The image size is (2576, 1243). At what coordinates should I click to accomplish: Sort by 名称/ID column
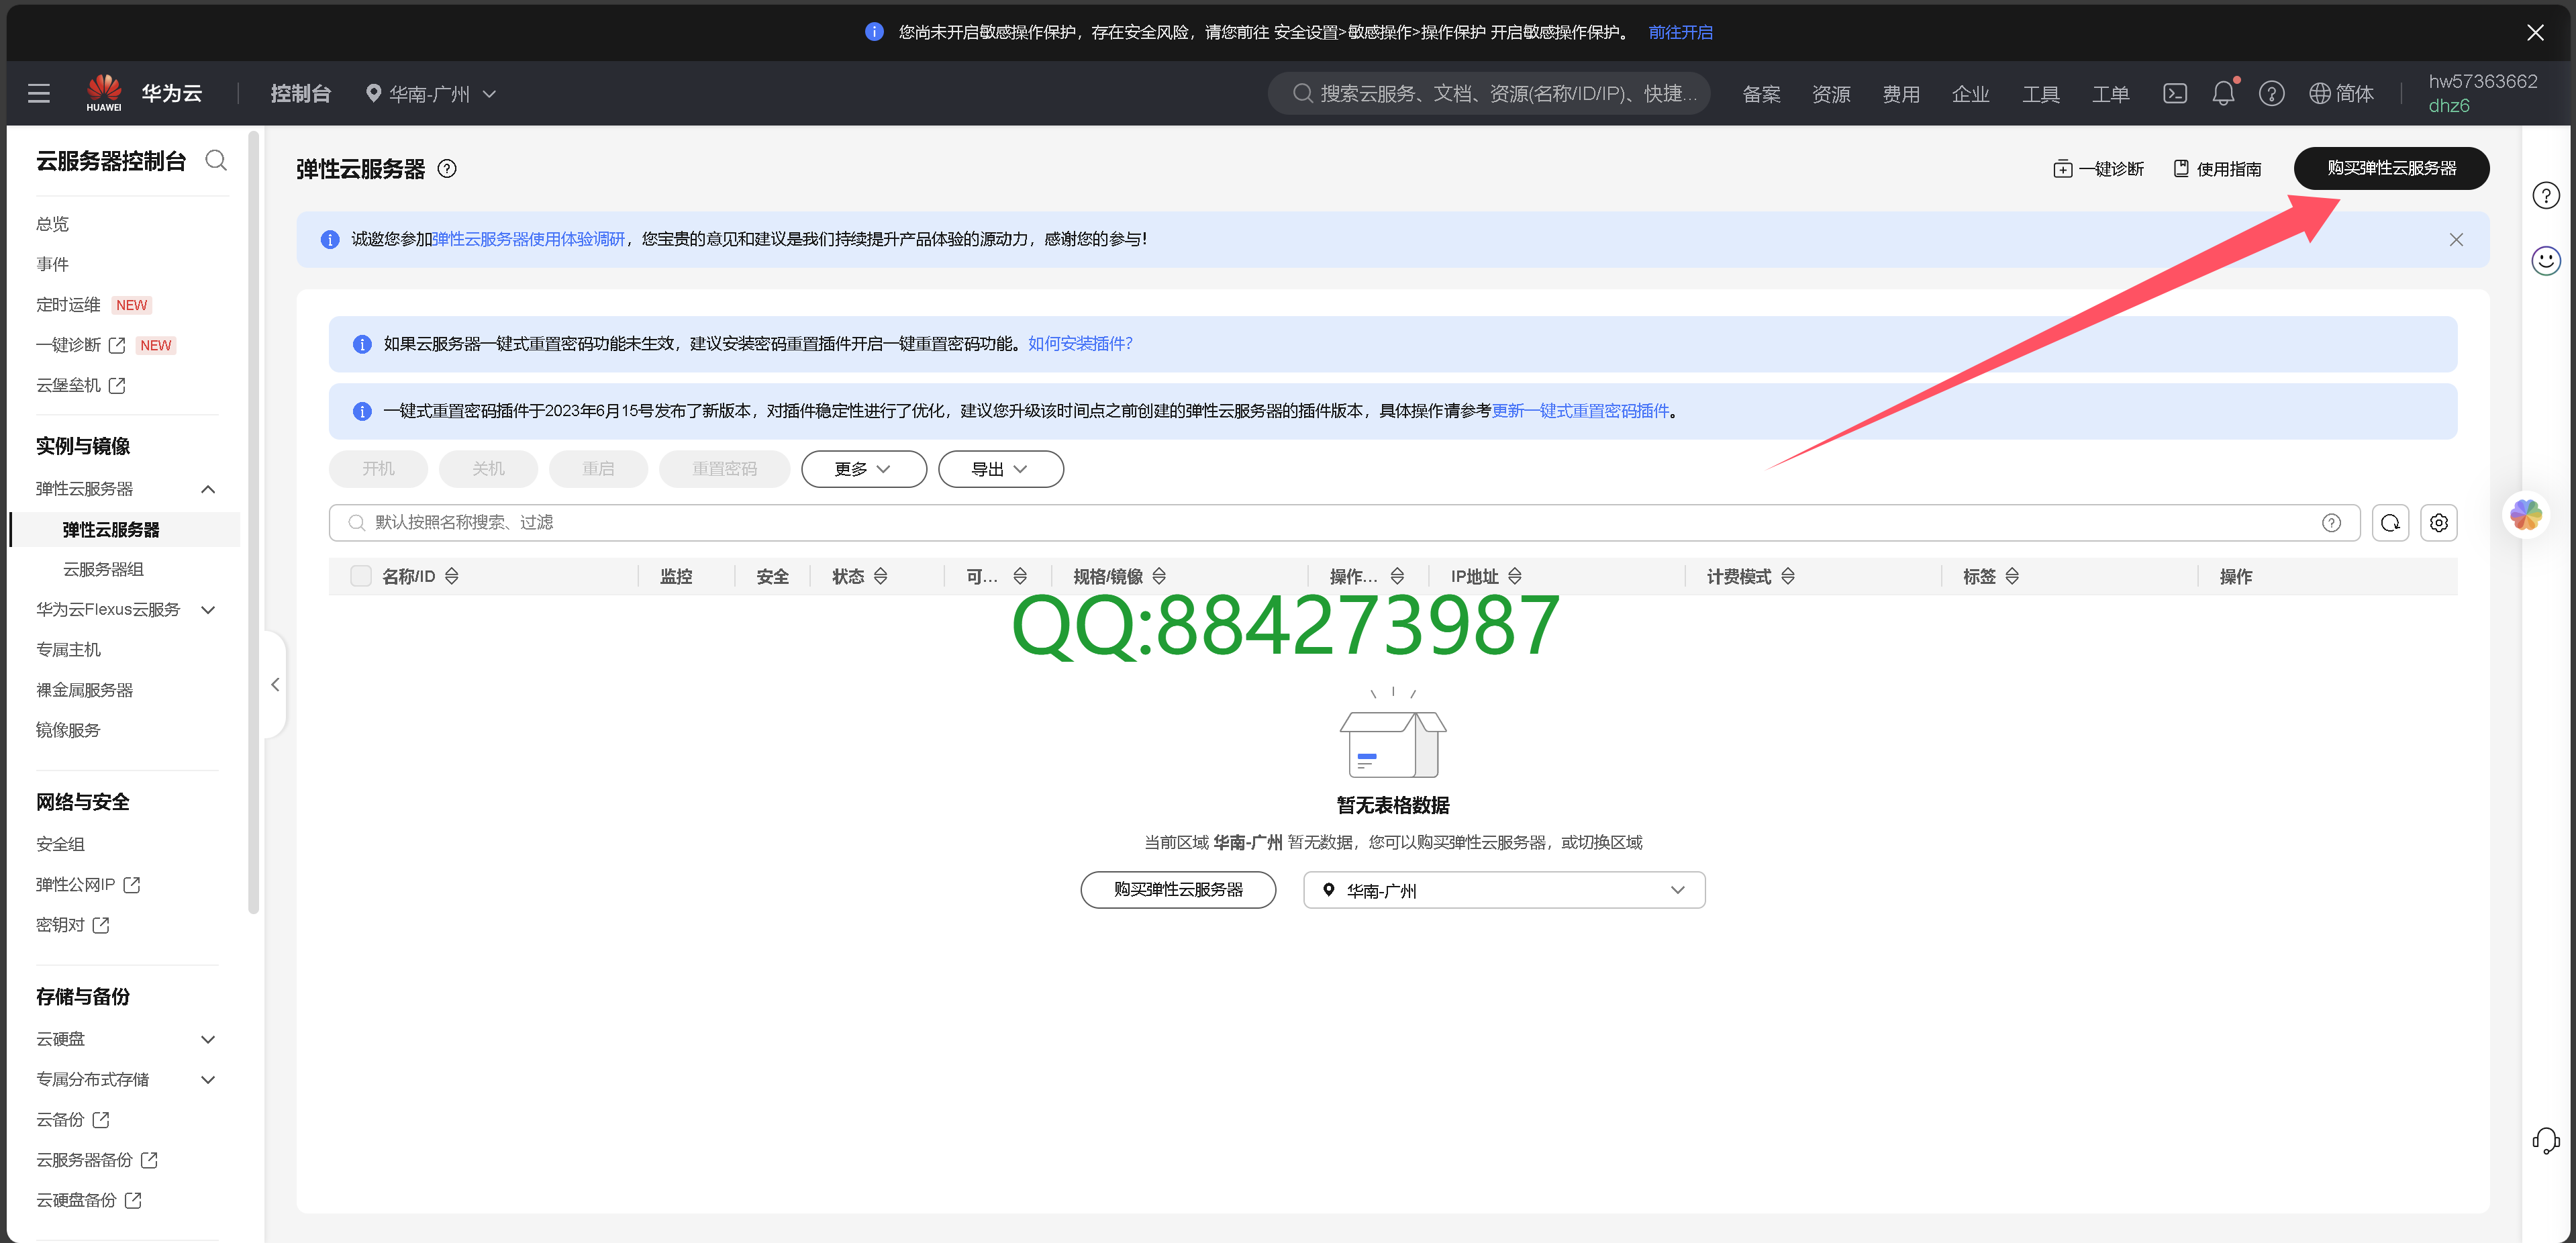click(x=452, y=577)
